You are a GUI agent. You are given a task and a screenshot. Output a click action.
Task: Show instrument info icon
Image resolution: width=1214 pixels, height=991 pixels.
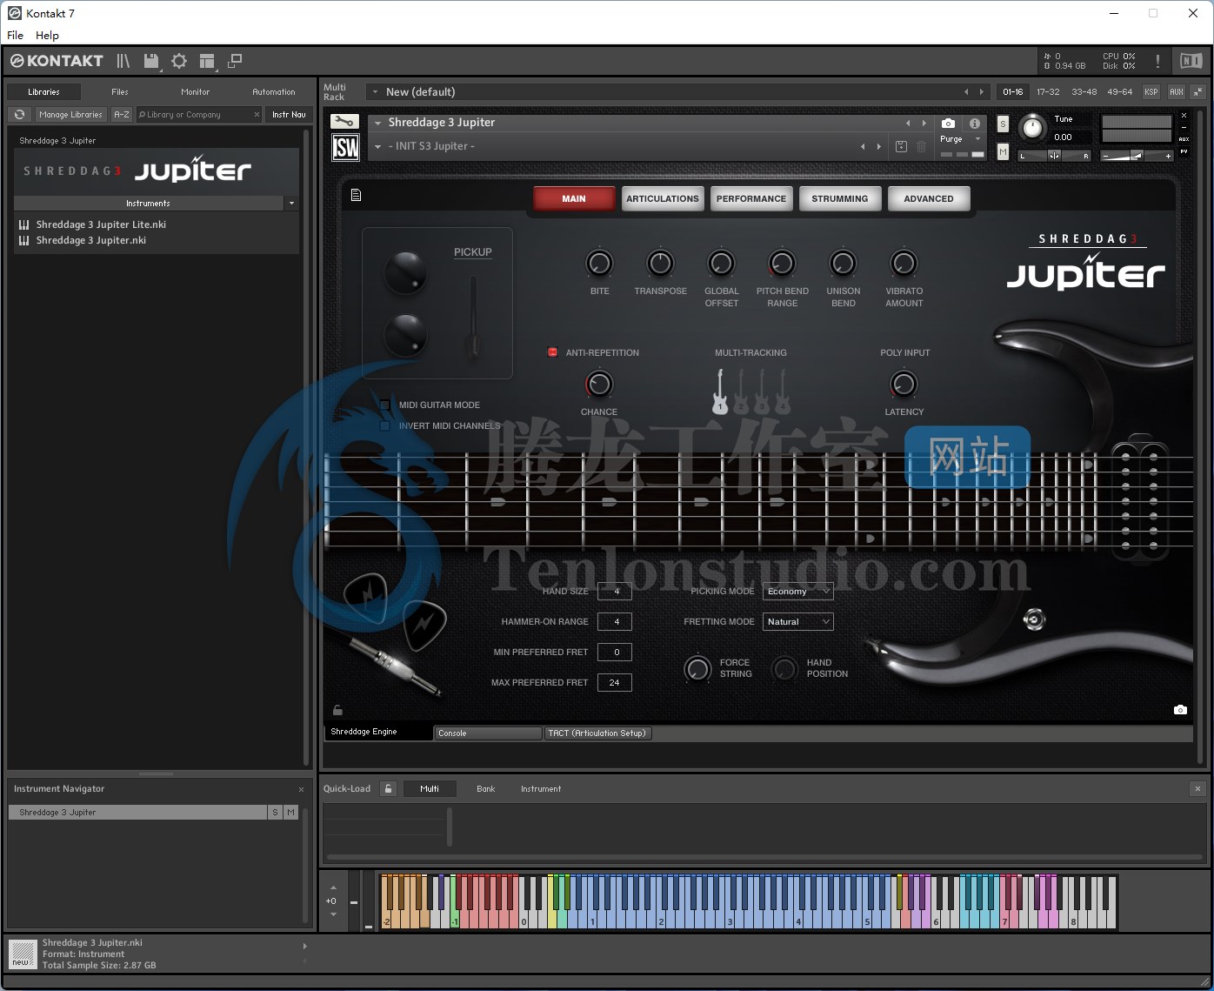(x=975, y=123)
